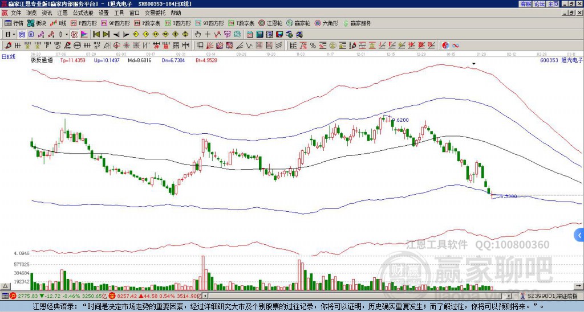
Task: Click the circle target cycle tool icon
Action: pyautogui.click(x=116, y=46)
